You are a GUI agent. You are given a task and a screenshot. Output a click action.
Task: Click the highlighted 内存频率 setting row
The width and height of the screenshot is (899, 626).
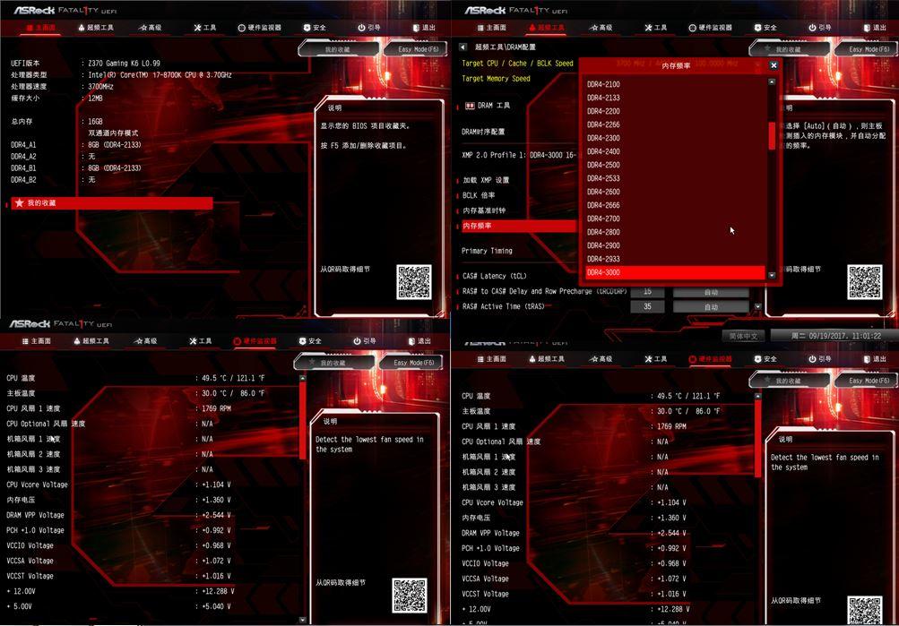pos(518,227)
